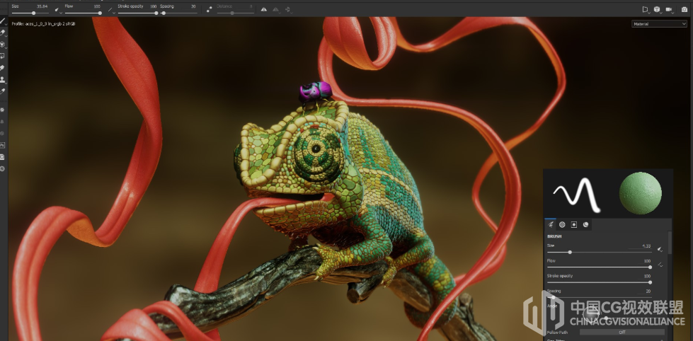The width and height of the screenshot is (693, 341).
Task: Adjust the Spacing slider in top toolbar
Action: coord(178,13)
